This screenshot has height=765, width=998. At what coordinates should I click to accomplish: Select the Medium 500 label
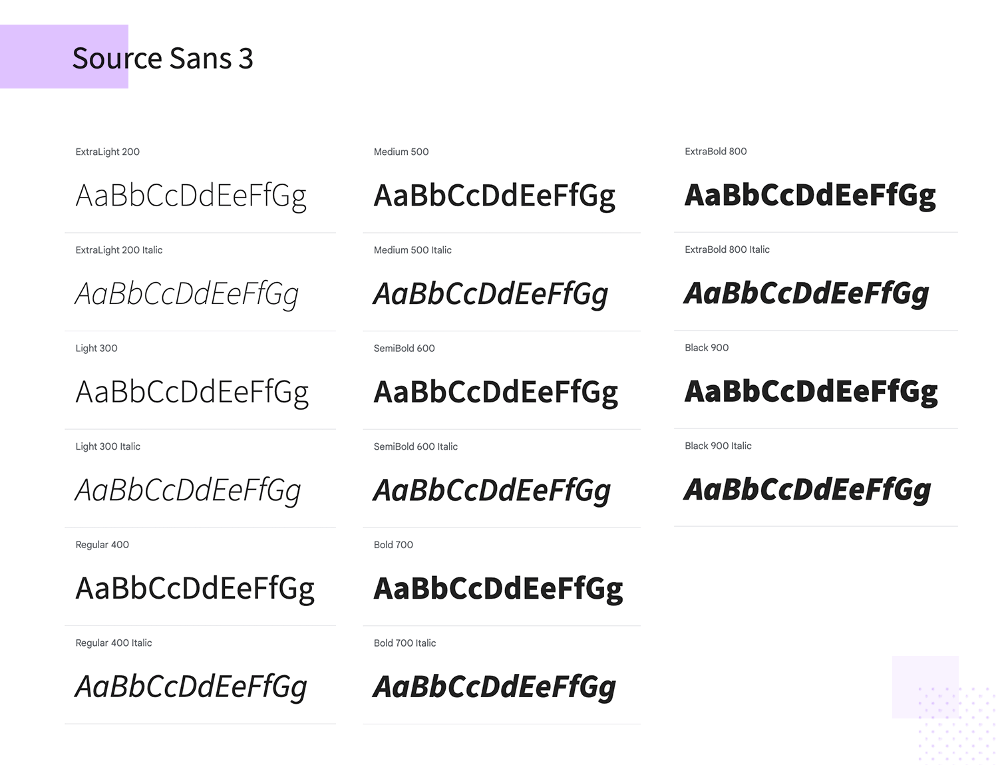[x=401, y=152]
